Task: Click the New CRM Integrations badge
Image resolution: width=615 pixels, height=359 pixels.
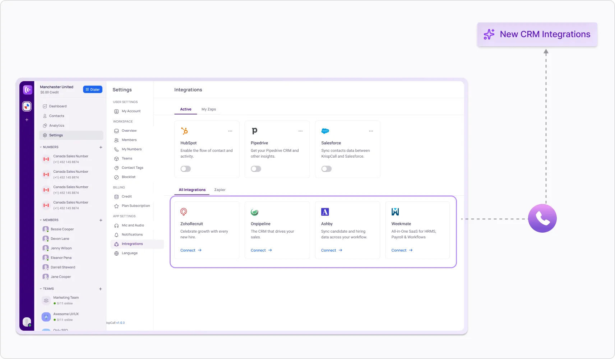Action: (x=537, y=34)
